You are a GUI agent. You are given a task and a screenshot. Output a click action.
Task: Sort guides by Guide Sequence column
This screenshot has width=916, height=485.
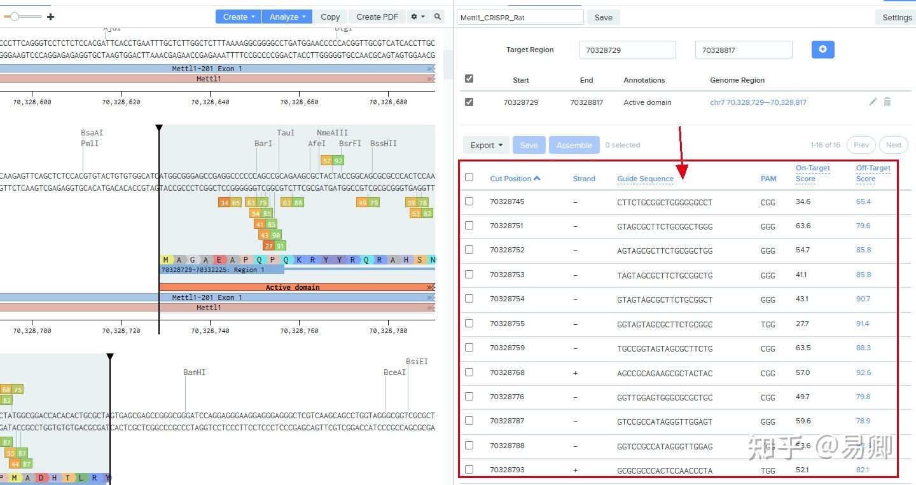645,179
